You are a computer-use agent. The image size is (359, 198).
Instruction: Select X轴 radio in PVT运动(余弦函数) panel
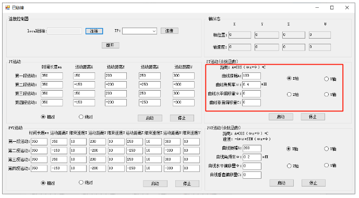tap(292, 149)
